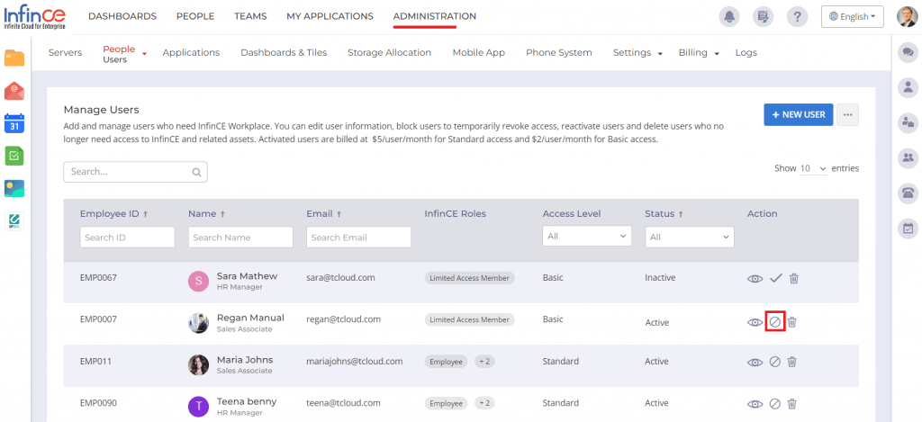Viewport: 922px width, 422px height.
Task: Open the calendar icon in left sidebar
Action: coord(14,122)
